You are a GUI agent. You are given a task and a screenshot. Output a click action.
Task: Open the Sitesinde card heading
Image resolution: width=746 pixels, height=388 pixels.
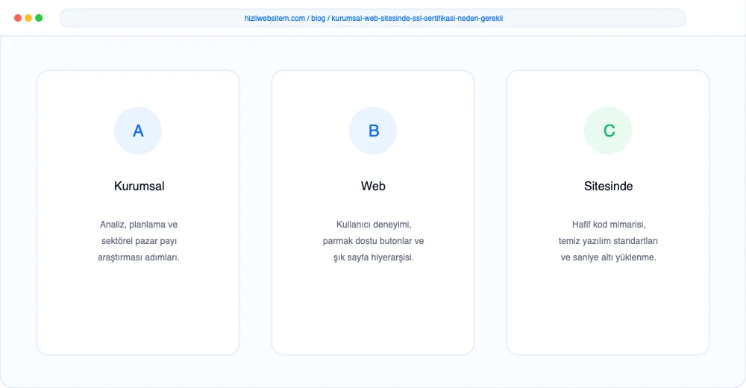[x=608, y=186]
